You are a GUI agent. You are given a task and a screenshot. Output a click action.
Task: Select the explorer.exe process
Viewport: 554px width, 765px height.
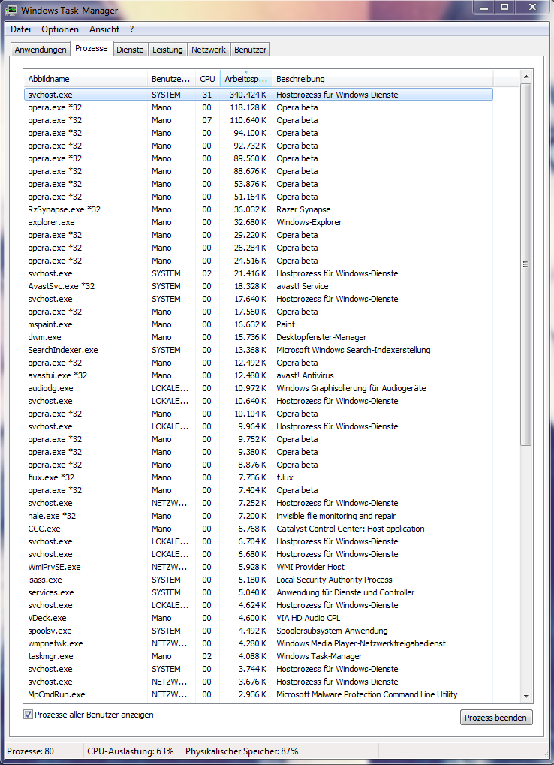pyautogui.click(x=258, y=222)
